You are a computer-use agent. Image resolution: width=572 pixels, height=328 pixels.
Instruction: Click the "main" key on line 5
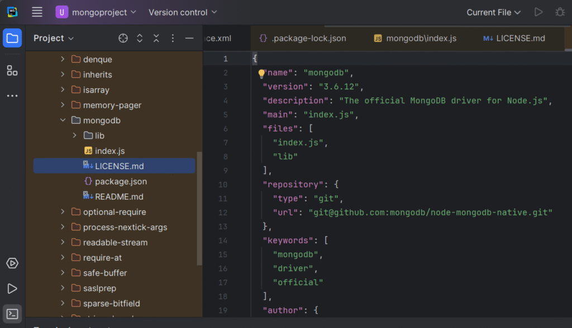tap(278, 115)
